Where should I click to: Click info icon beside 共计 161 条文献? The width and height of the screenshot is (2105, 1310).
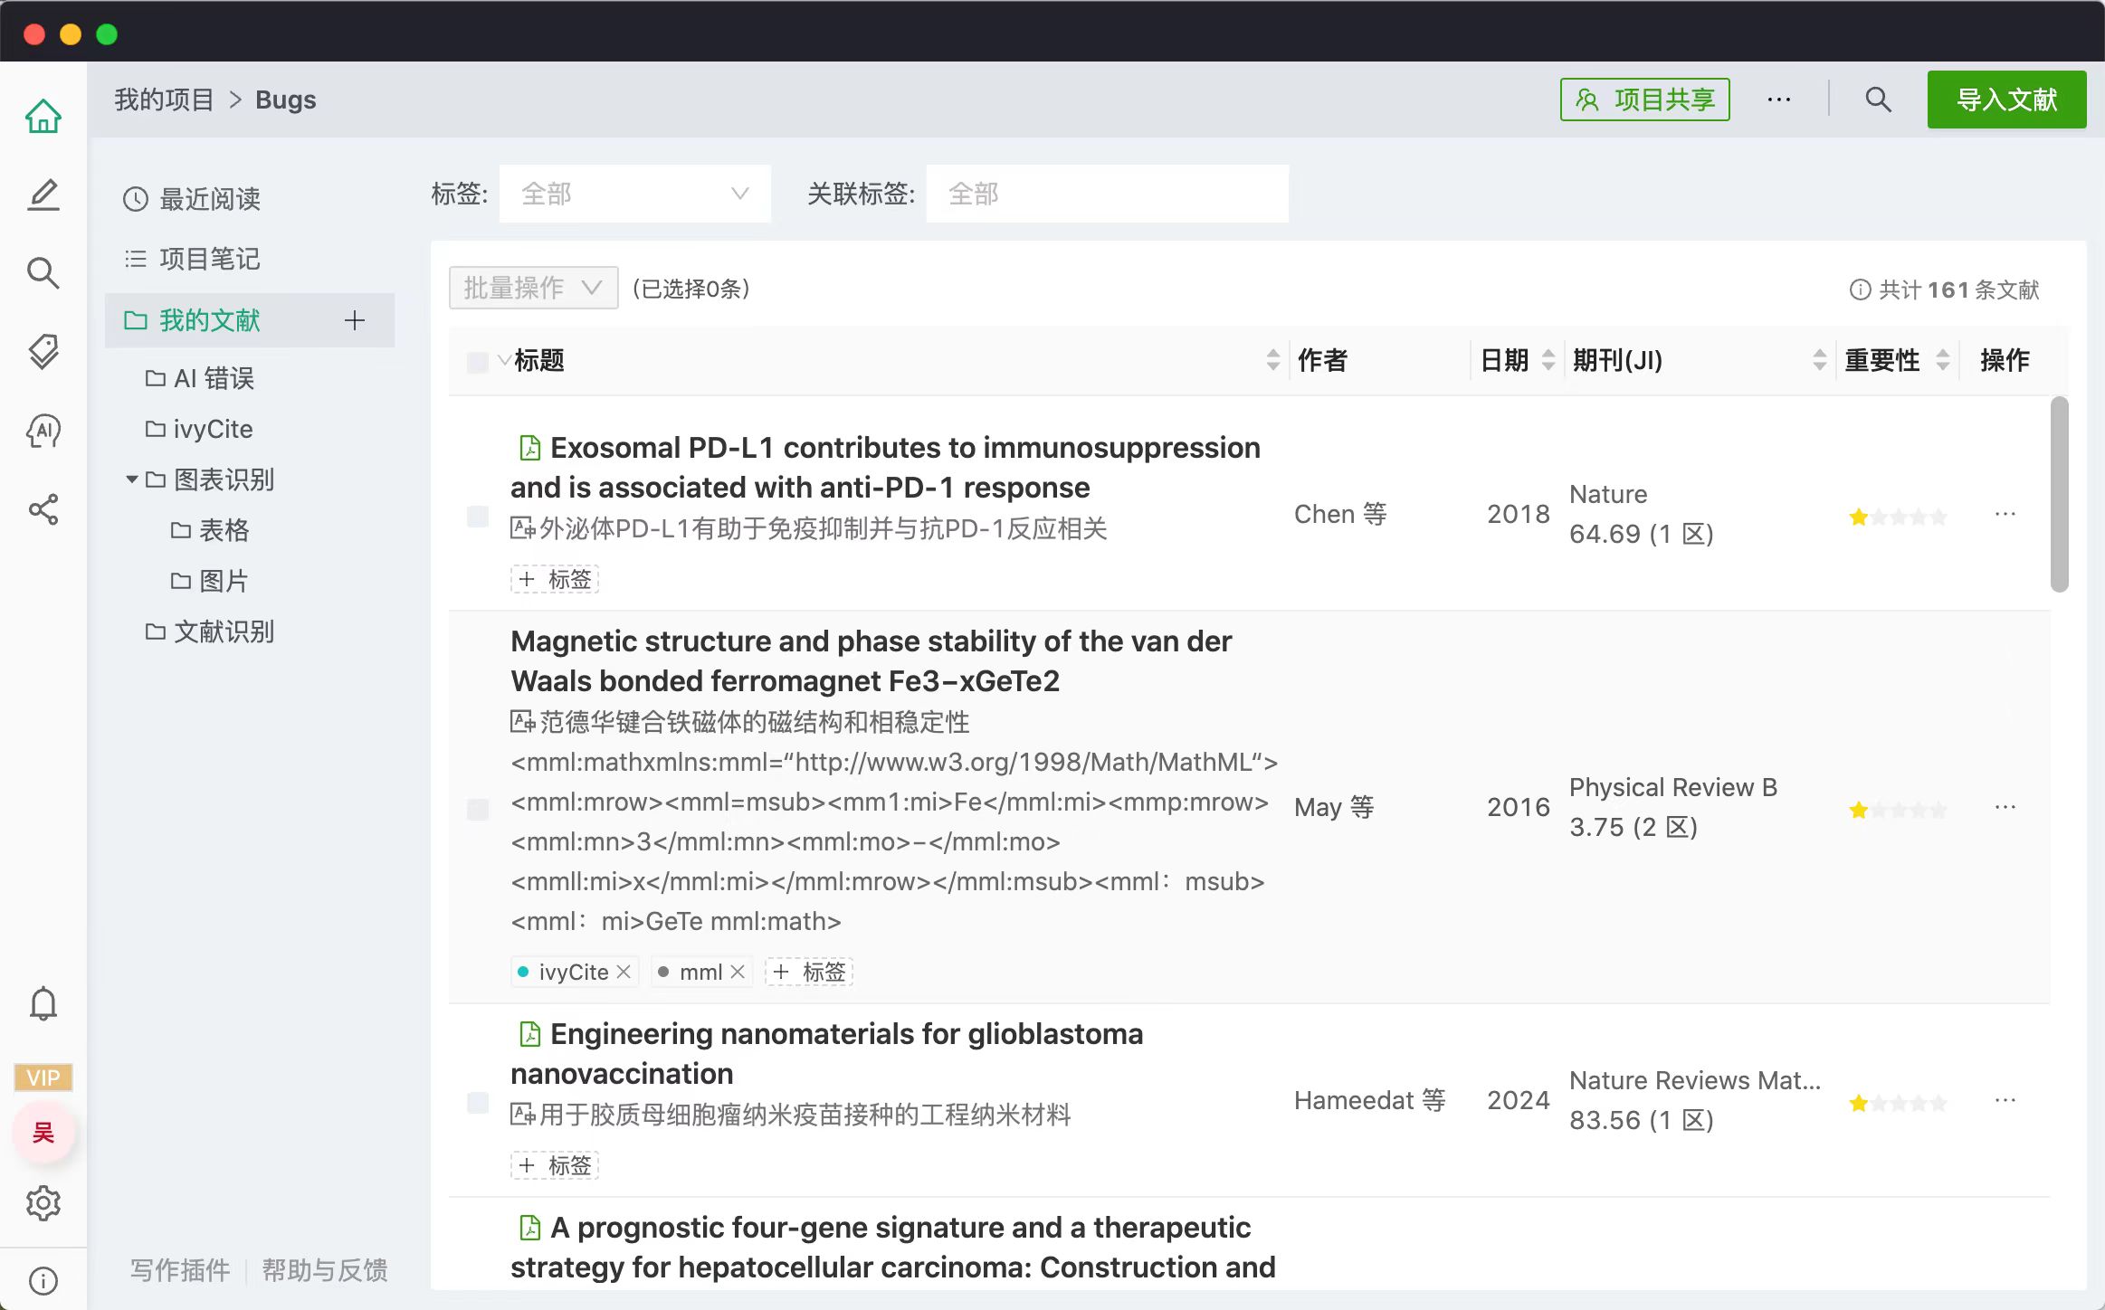coord(1860,290)
